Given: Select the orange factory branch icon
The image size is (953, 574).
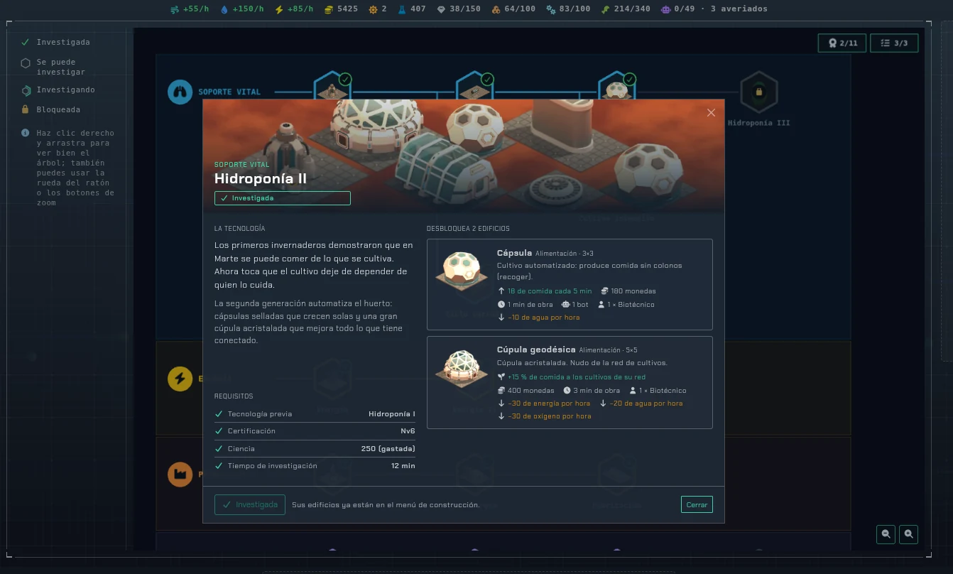Looking at the screenshot, I should (180, 475).
